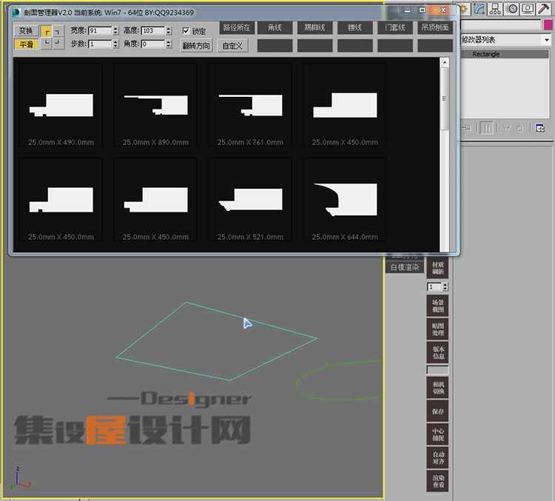Click into the 步数 steps field
This screenshot has height=501, width=555.
100,44
